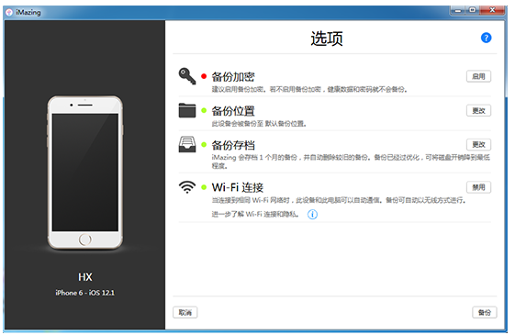
Task: Click the red status dot for 备份加密
Action: (x=204, y=76)
